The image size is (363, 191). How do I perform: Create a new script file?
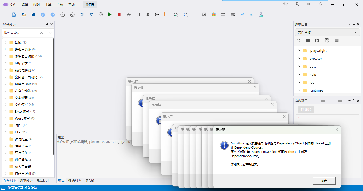14,15
